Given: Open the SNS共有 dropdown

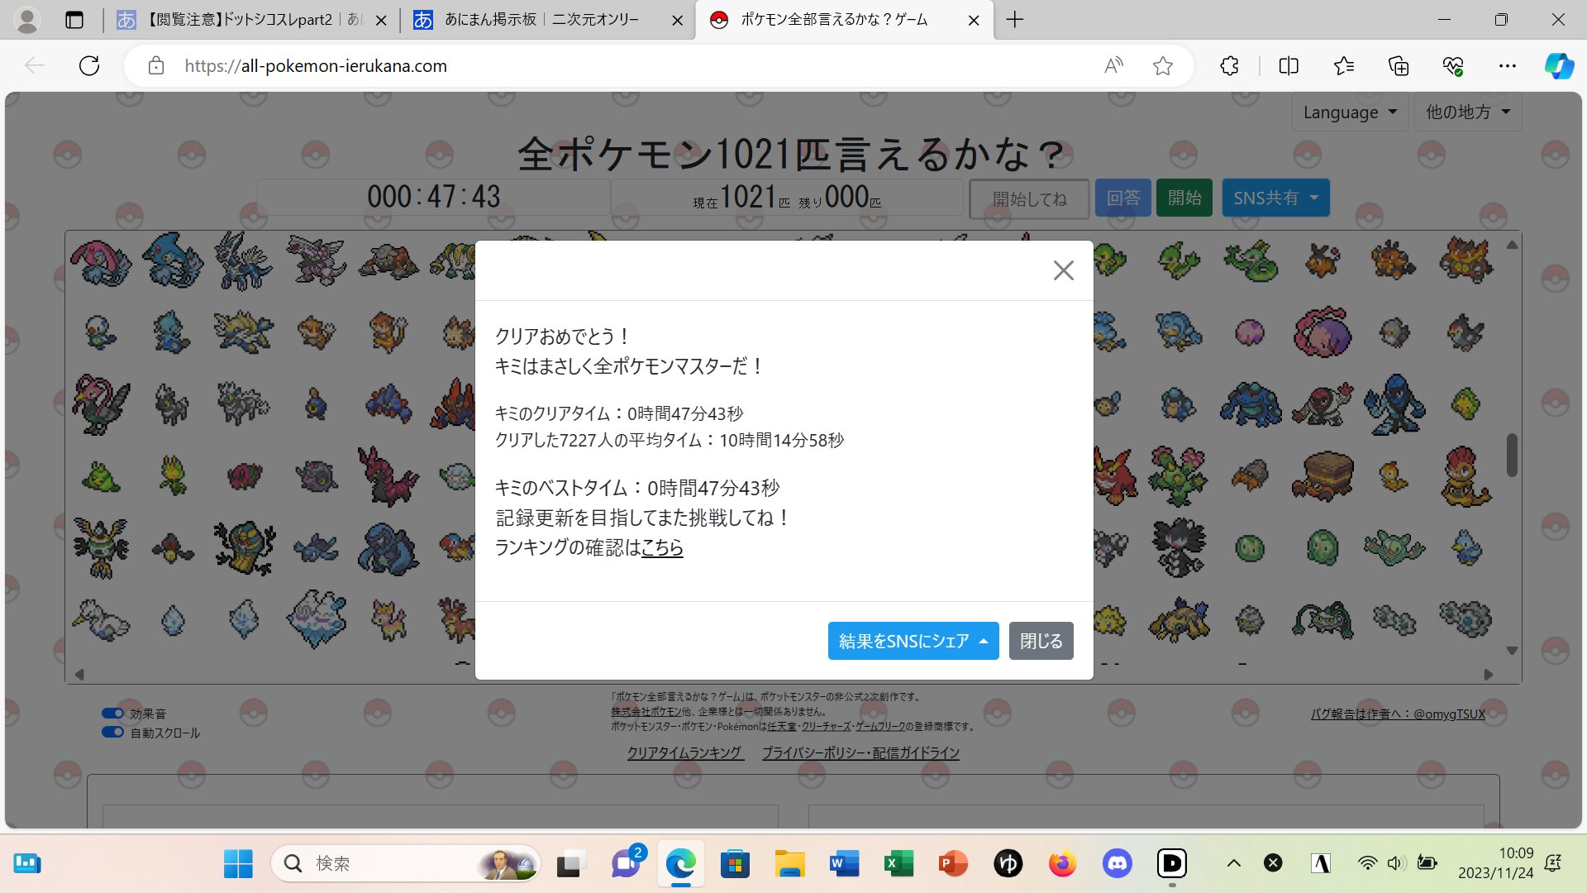Looking at the screenshot, I should tap(1275, 198).
